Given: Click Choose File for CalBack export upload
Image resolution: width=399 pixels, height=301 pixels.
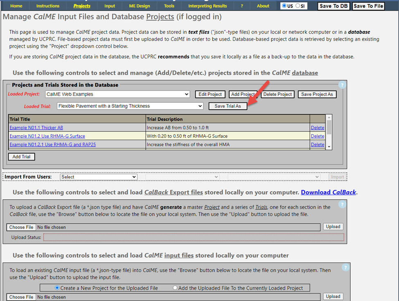Looking at the screenshot, I should [x=21, y=227].
